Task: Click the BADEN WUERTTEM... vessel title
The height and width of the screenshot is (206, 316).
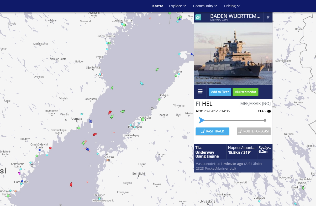Action: click(235, 16)
